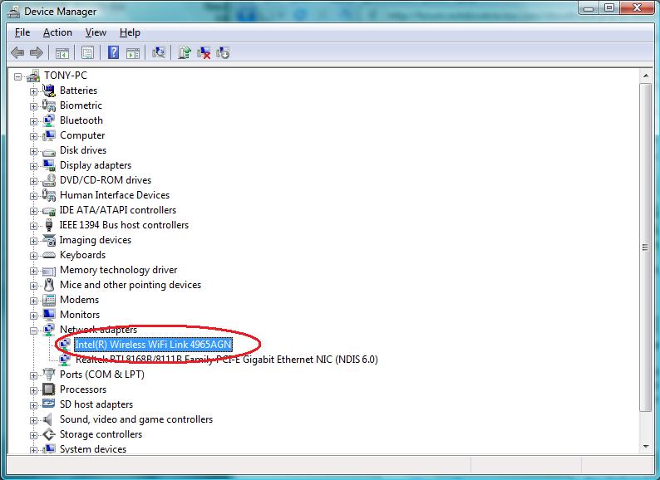Viewport: 660px width, 480px height.
Task: Select the Bluetooth label
Action: 81,120
